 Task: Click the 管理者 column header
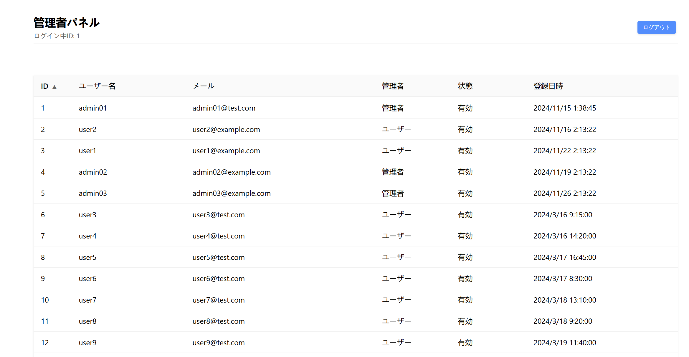pyautogui.click(x=393, y=86)
